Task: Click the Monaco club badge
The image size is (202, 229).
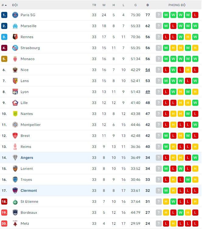Action: click(15, 59)
